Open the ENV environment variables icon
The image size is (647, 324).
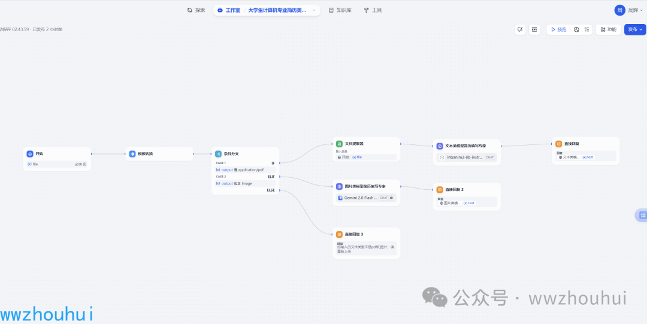pyautogui.click(x=534, y=29)
